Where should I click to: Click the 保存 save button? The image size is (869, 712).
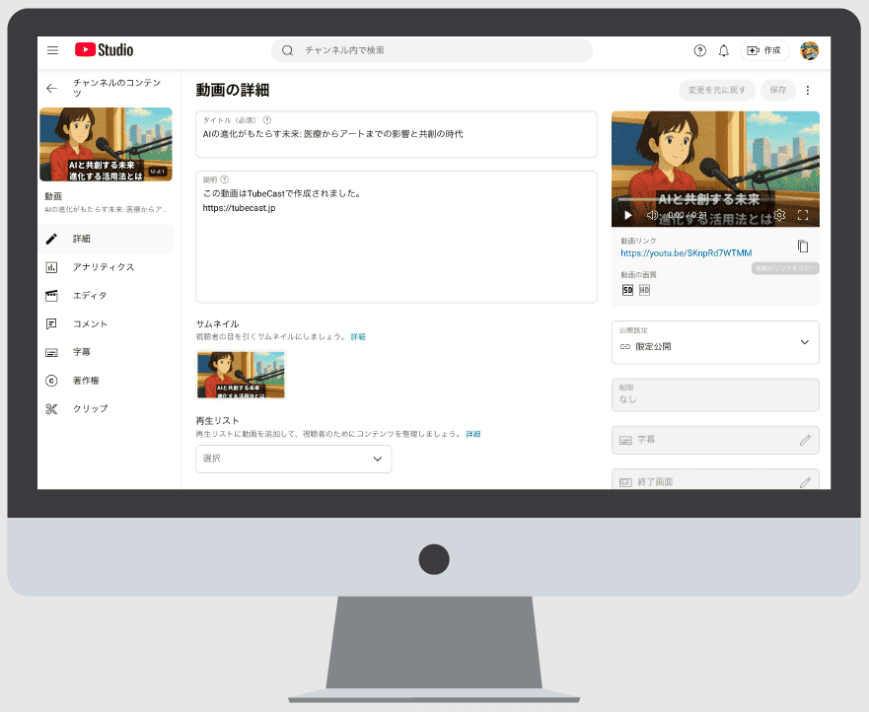click(777, 89)
